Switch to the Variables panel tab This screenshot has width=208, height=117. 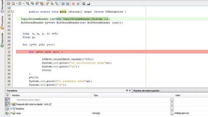pyautogui.click(x=12, y=91)
